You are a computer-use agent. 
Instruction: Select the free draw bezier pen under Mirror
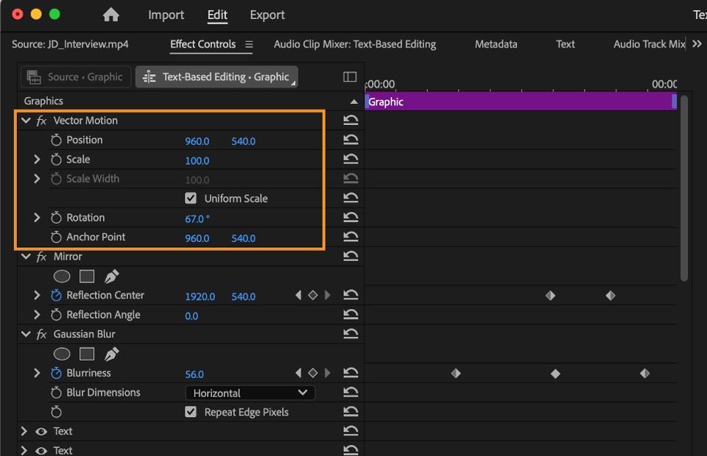[x=112, y=276]
